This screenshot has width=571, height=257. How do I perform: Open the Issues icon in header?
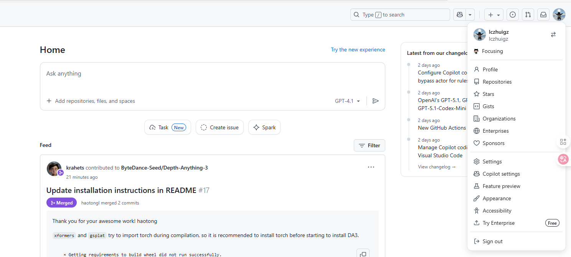pyautogui.click(x=513, y=15)
